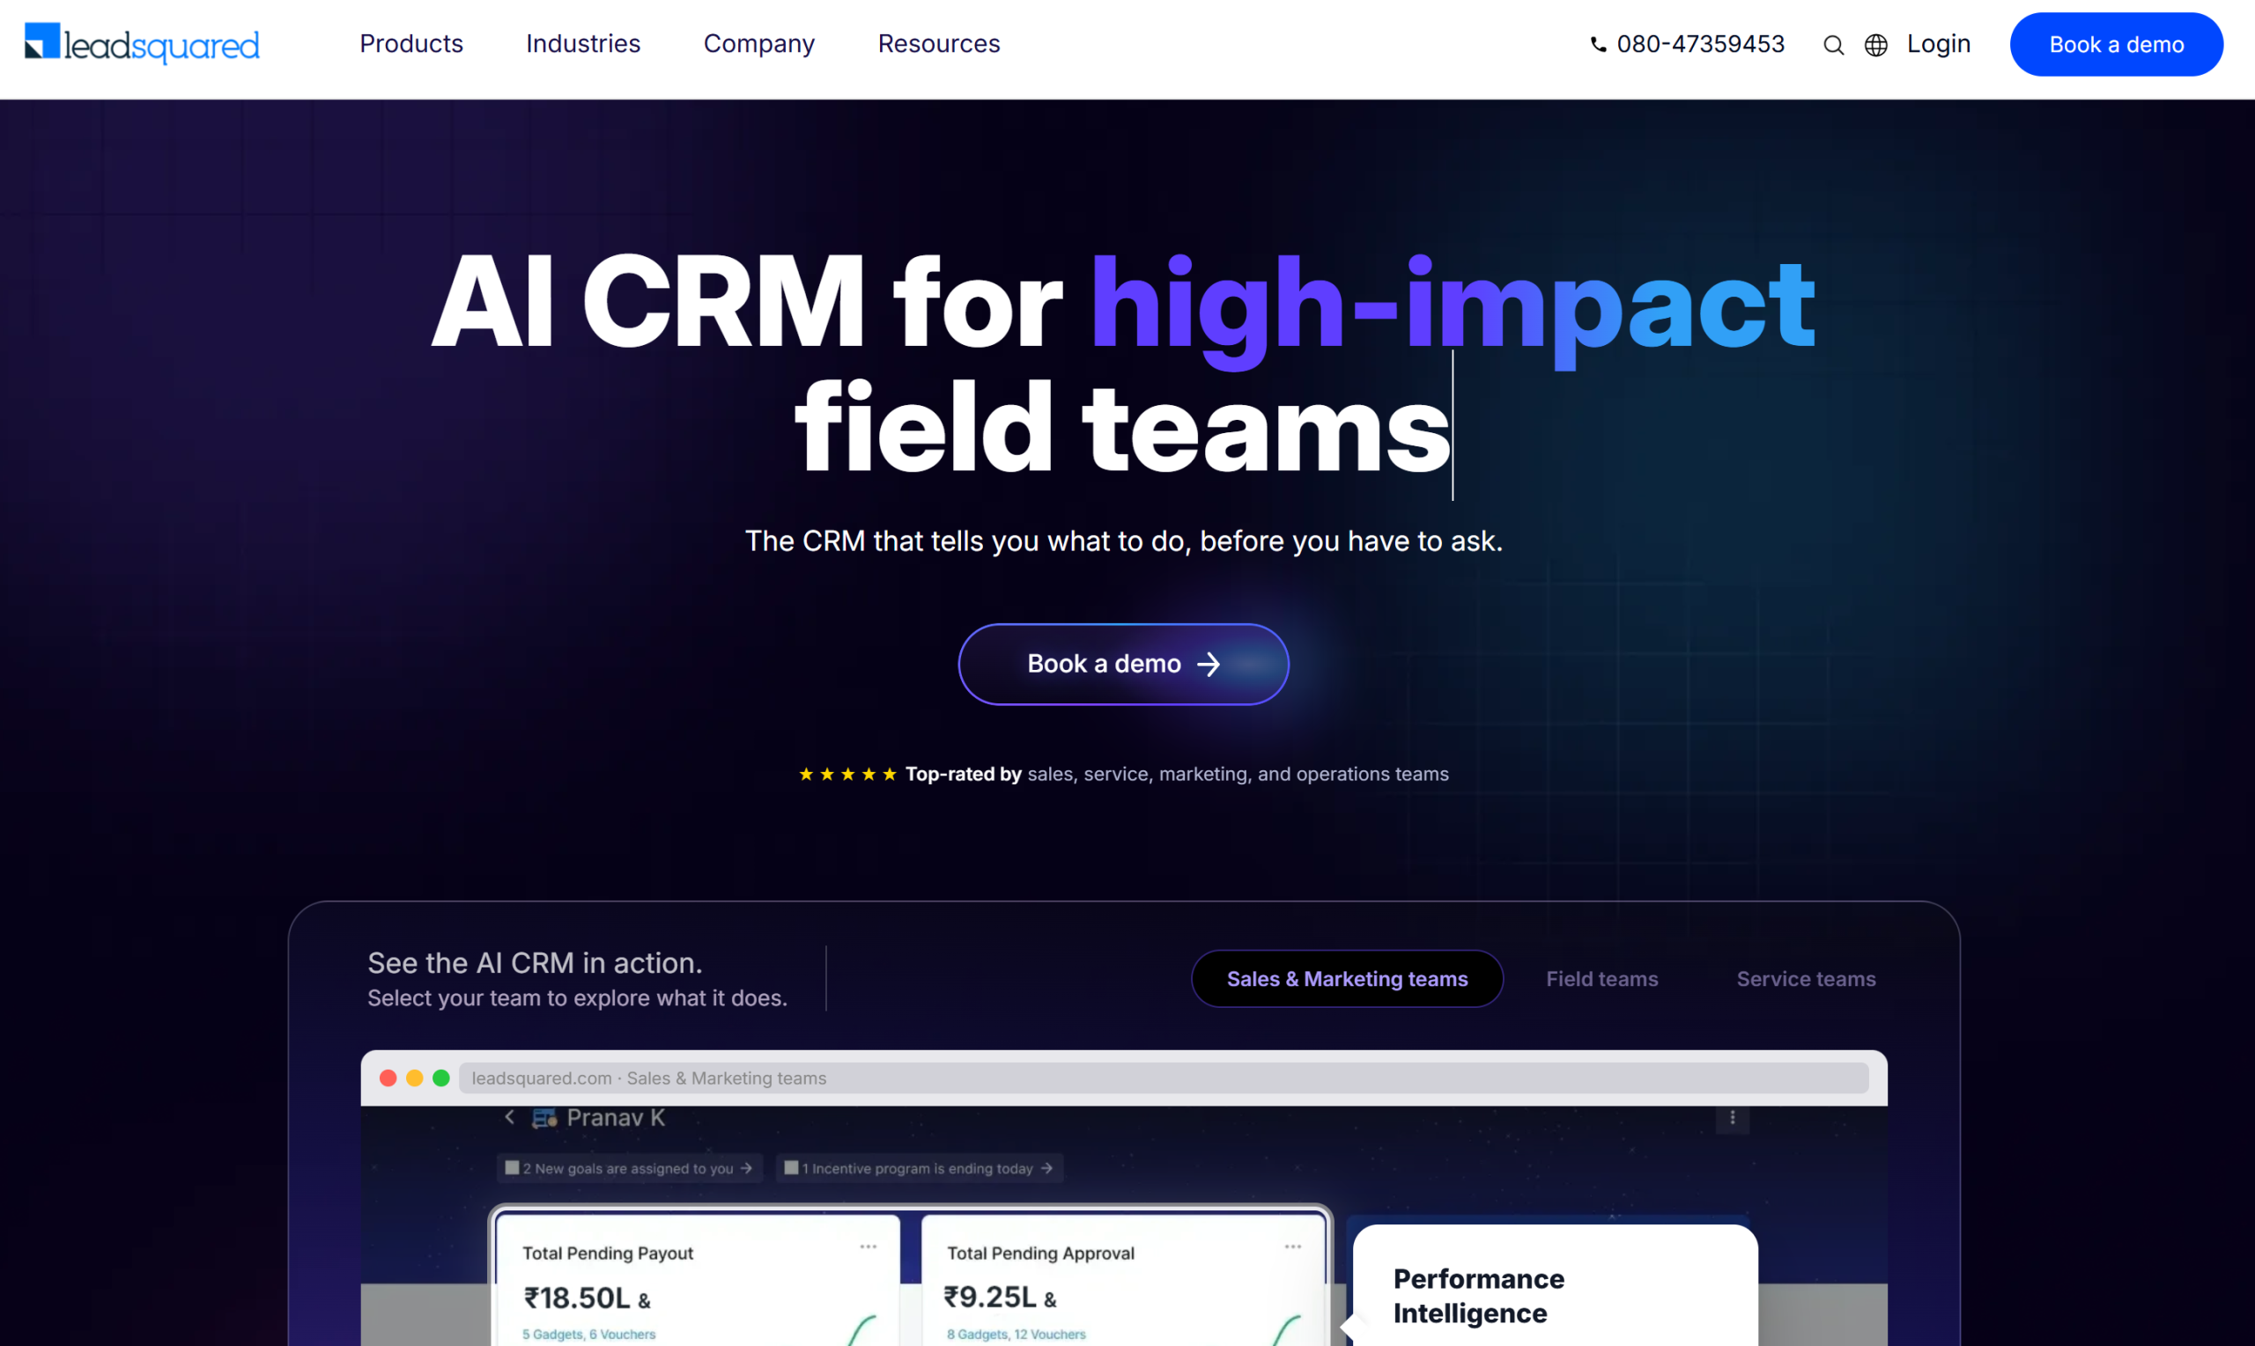
Task: Click the 'Total Pending Approval' title
Action: point(1041,1253)
